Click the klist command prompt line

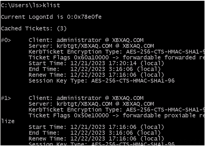tap(30, 5)
